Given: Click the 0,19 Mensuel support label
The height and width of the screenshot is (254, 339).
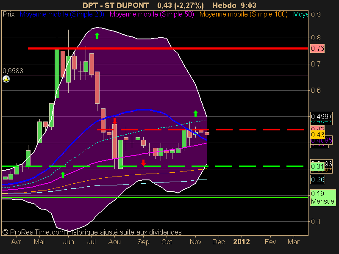Looking at the screenshot, I should pyautogui.click(x=323, y=197).
